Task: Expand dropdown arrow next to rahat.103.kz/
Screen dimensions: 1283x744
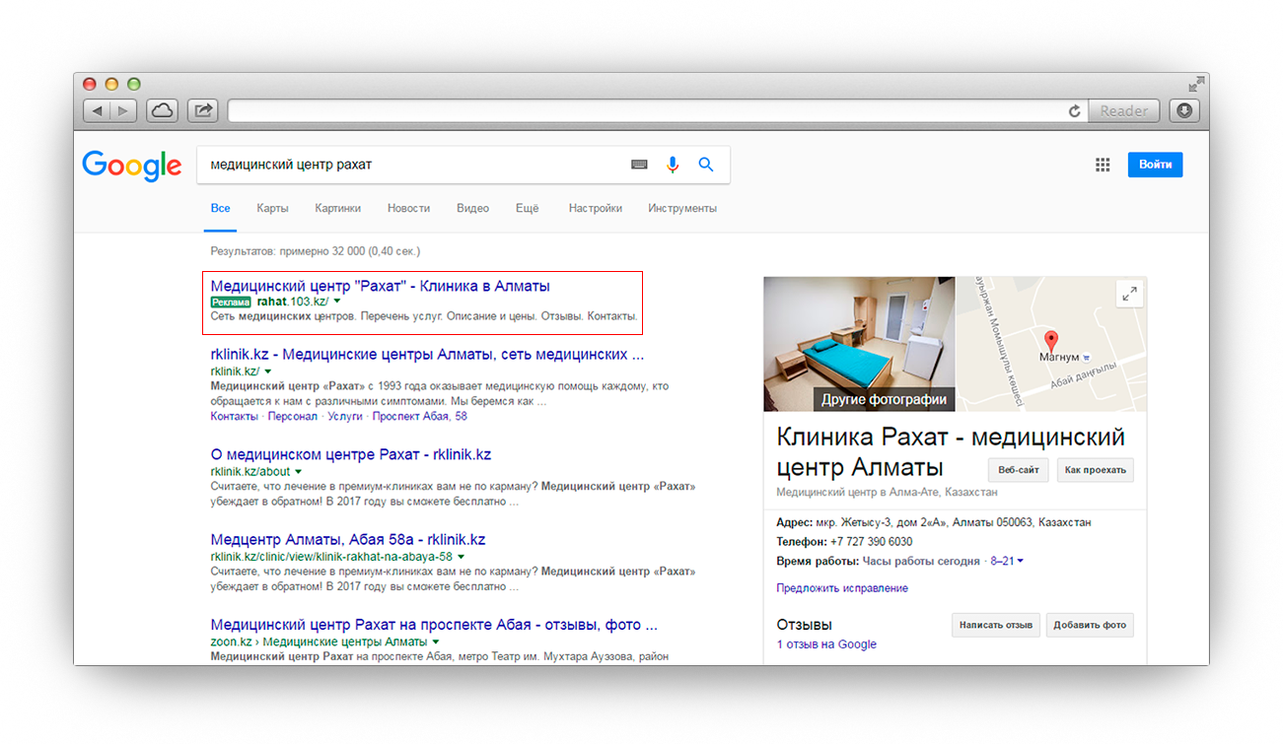Action: tap(337, 302)
